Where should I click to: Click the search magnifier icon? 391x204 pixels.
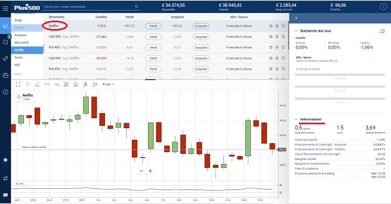[136, 7]
